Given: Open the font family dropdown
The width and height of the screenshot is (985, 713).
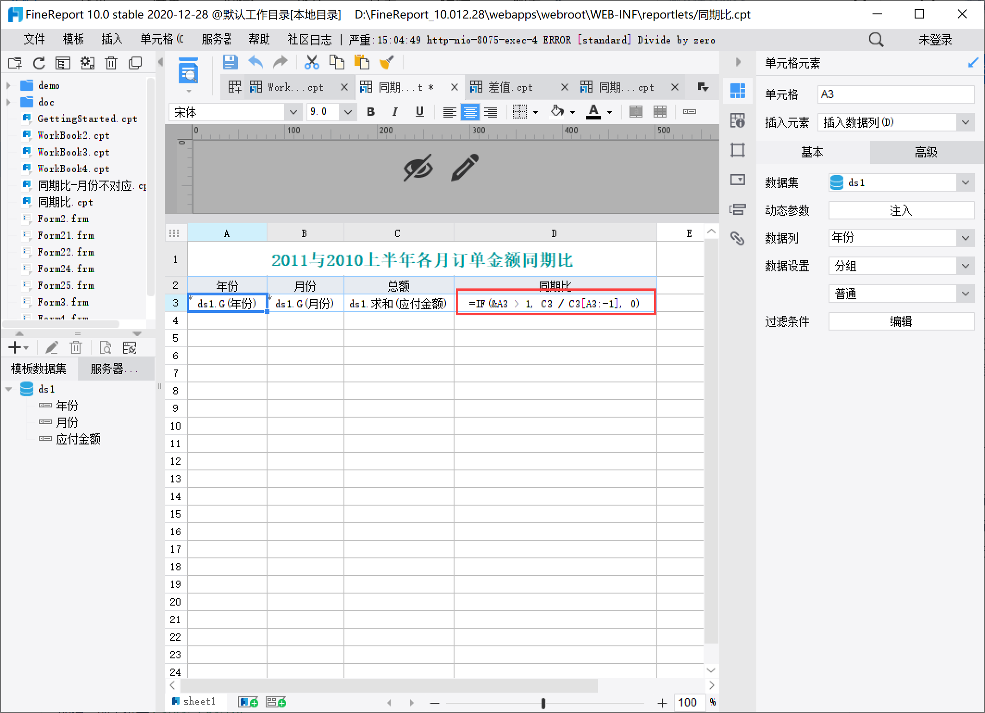Looking at the screenshot, I should [293, 112].
